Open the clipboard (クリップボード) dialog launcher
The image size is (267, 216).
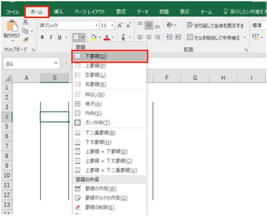[33, 50]
